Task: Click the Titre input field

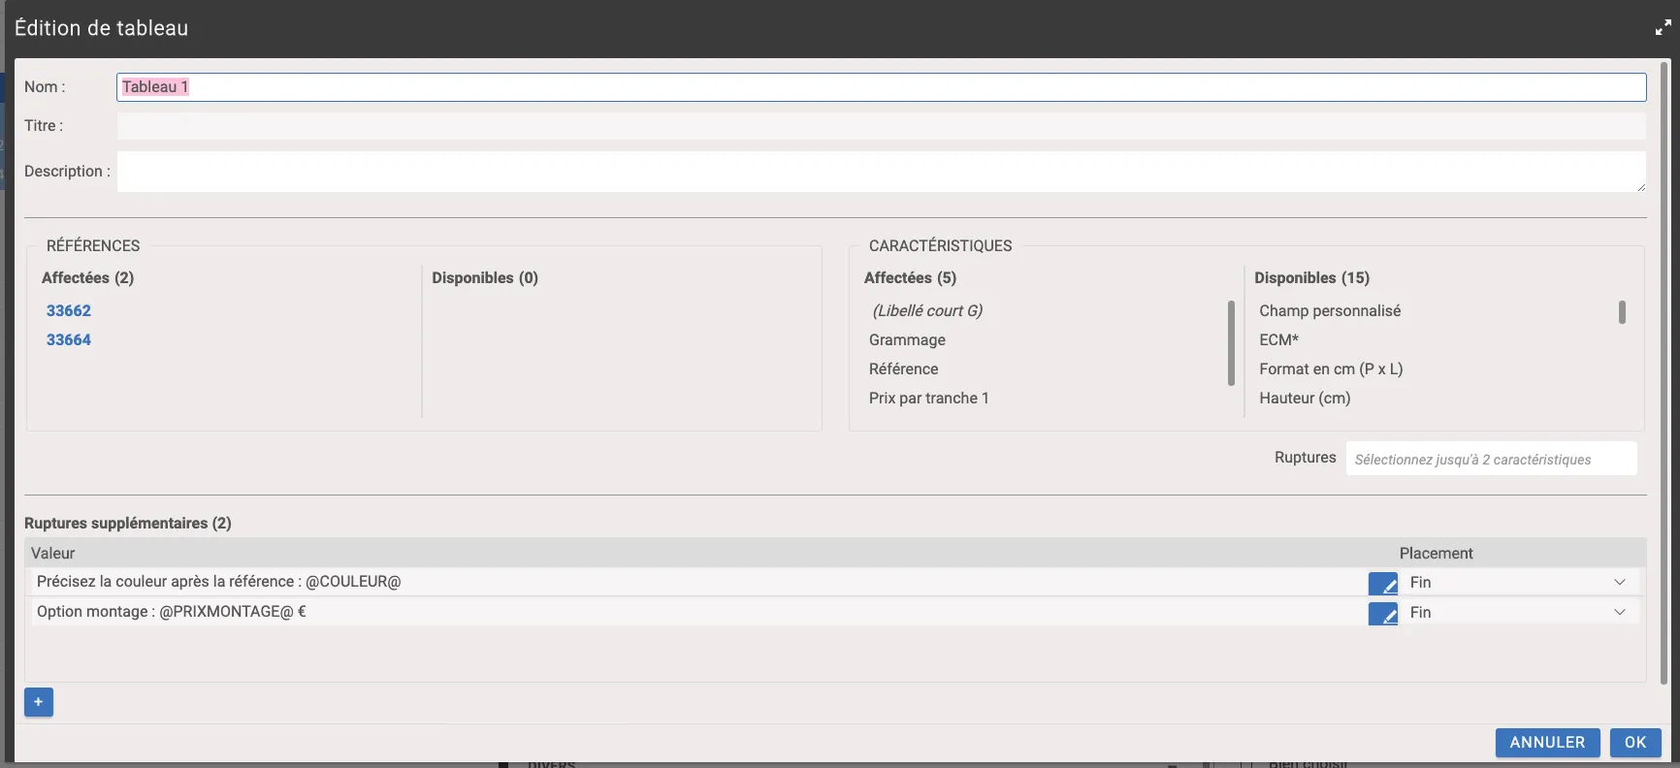Action: [x=881, y=126]
